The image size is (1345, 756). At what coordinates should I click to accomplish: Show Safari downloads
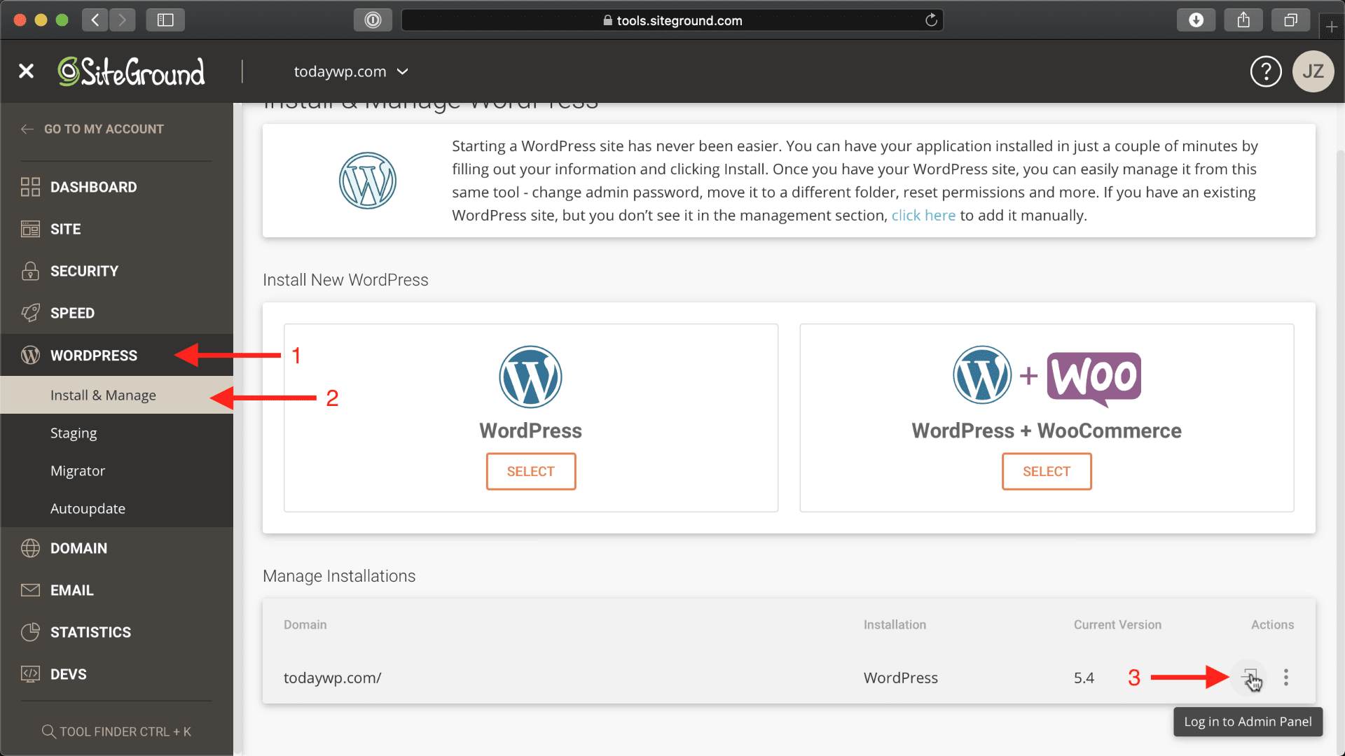coord(1196,20)
